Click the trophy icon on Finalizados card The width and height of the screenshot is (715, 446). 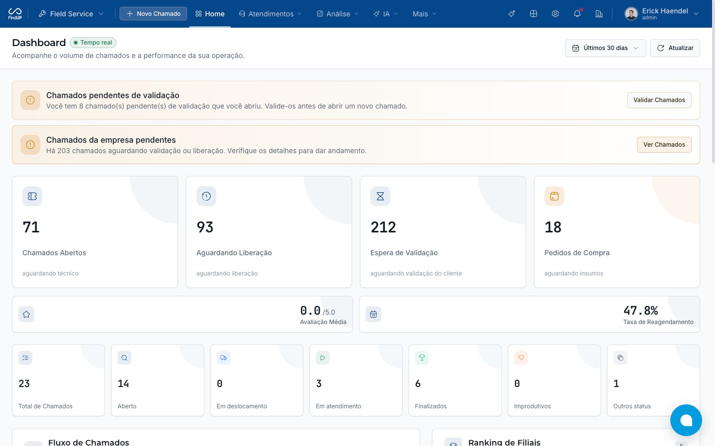pyautogui.click(x=422, y=358)
